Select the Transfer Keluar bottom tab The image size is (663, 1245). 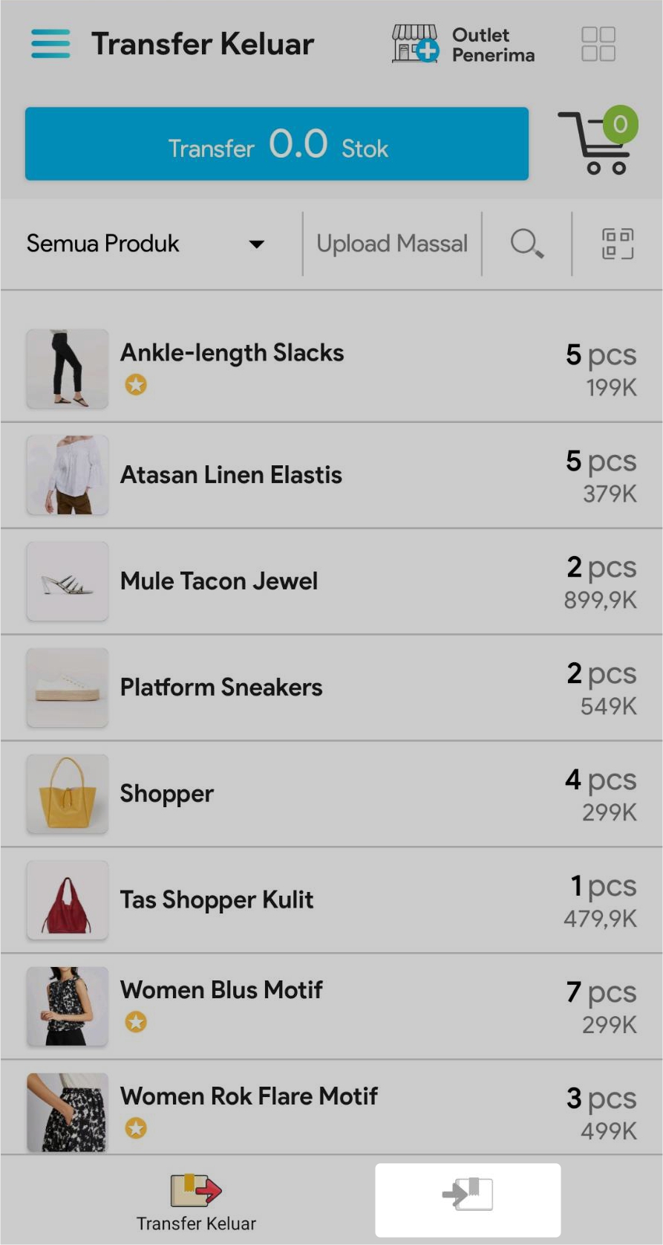point(196,1202)
